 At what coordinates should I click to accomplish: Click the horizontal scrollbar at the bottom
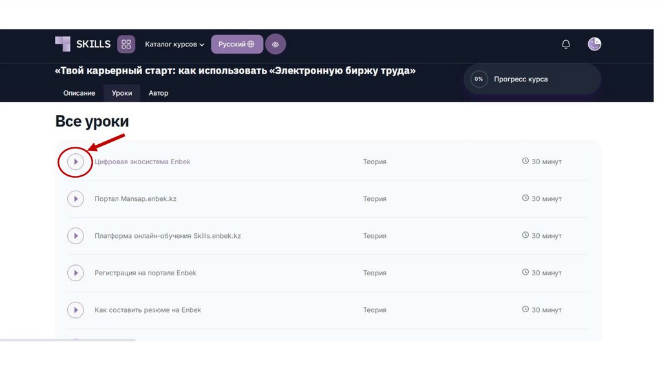[67, 340]
